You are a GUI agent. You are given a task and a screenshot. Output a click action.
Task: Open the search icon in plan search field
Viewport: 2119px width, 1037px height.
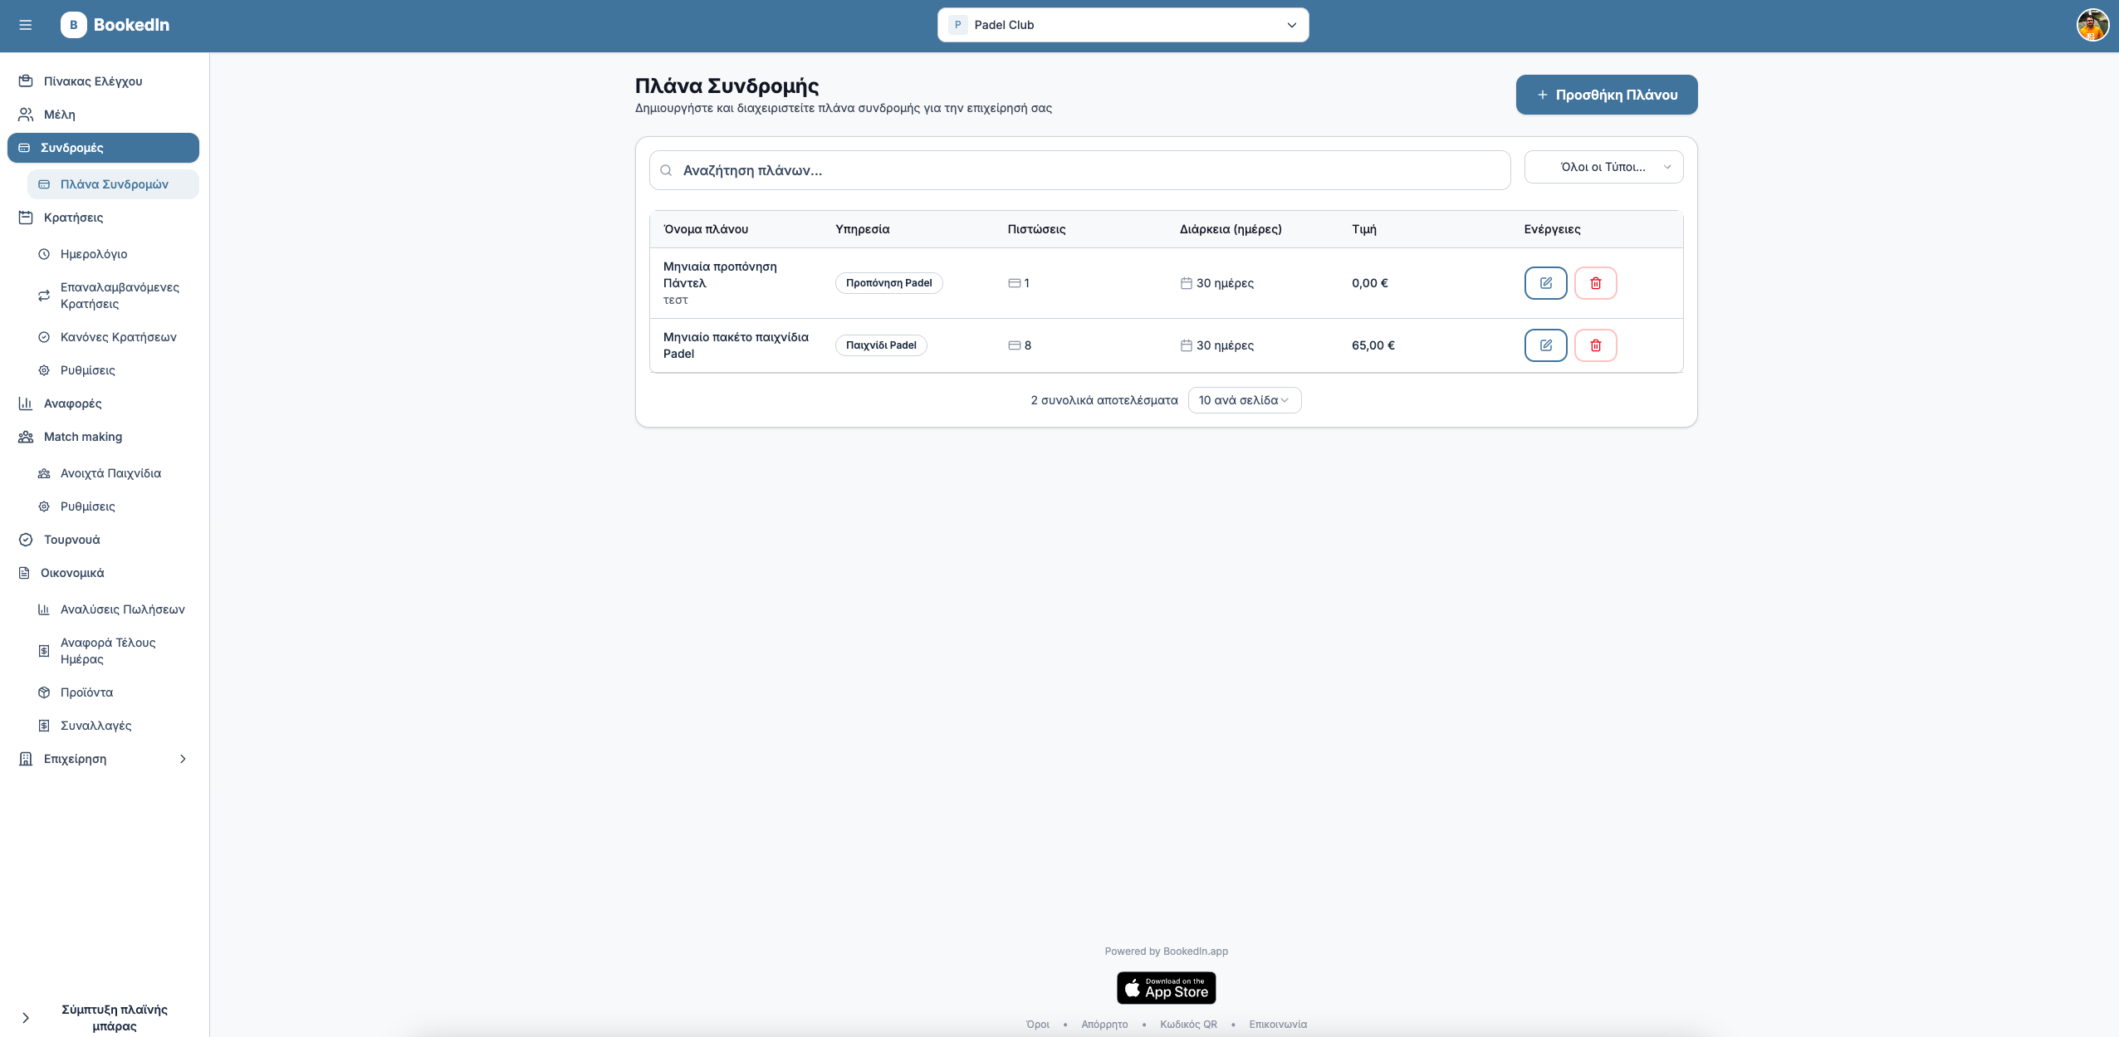(666, 169)
